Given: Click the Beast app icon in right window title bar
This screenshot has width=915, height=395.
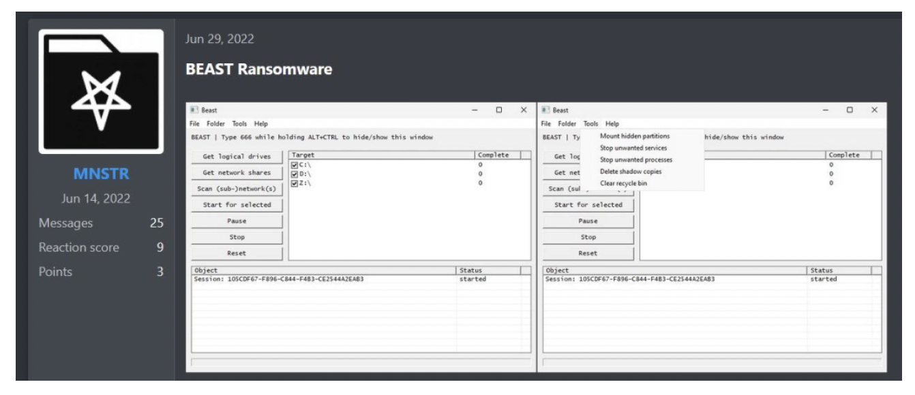Looking at the screenshot, I should pyautogui.click(x=545, y=109).
